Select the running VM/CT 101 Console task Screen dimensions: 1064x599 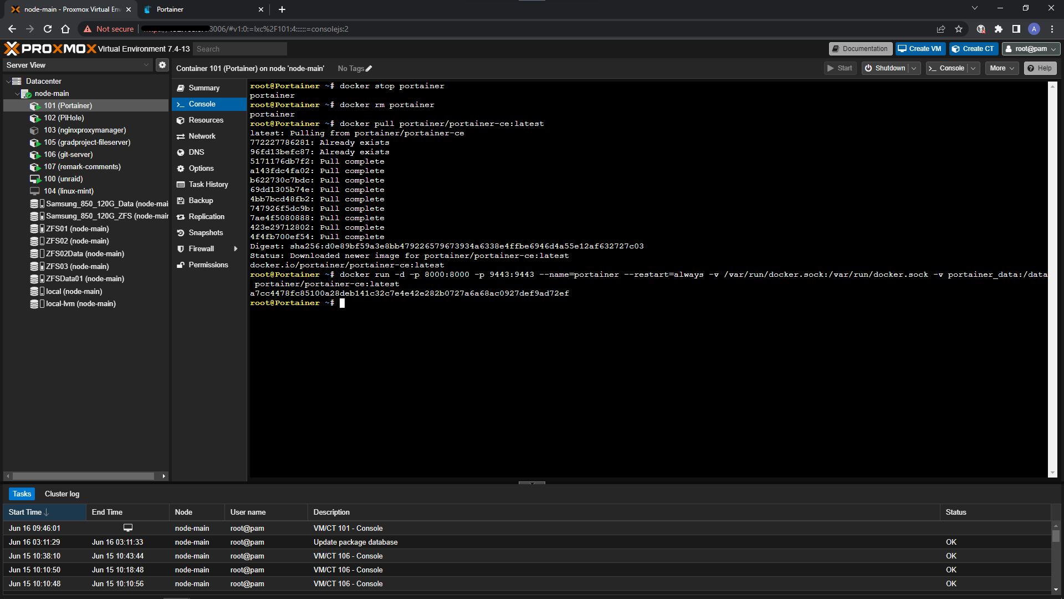point(526,528)
